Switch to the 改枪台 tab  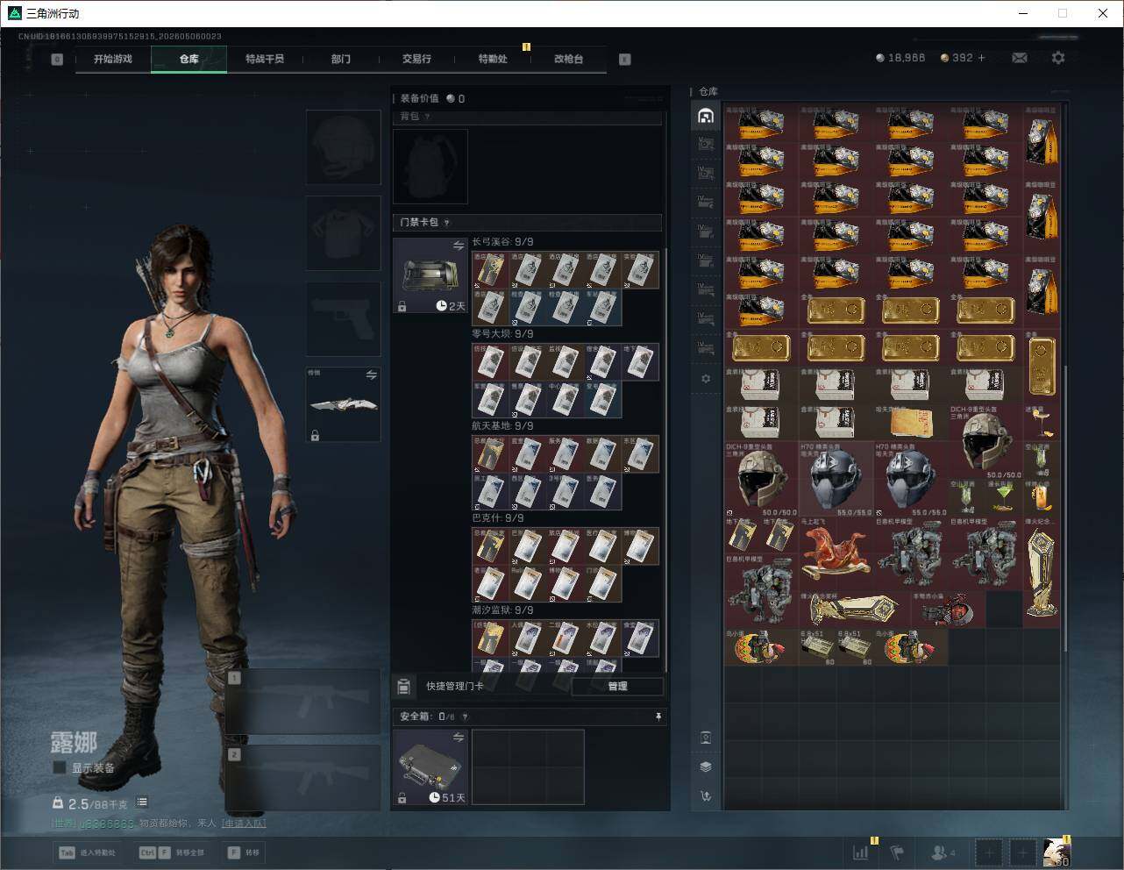[x=568, y=59]
